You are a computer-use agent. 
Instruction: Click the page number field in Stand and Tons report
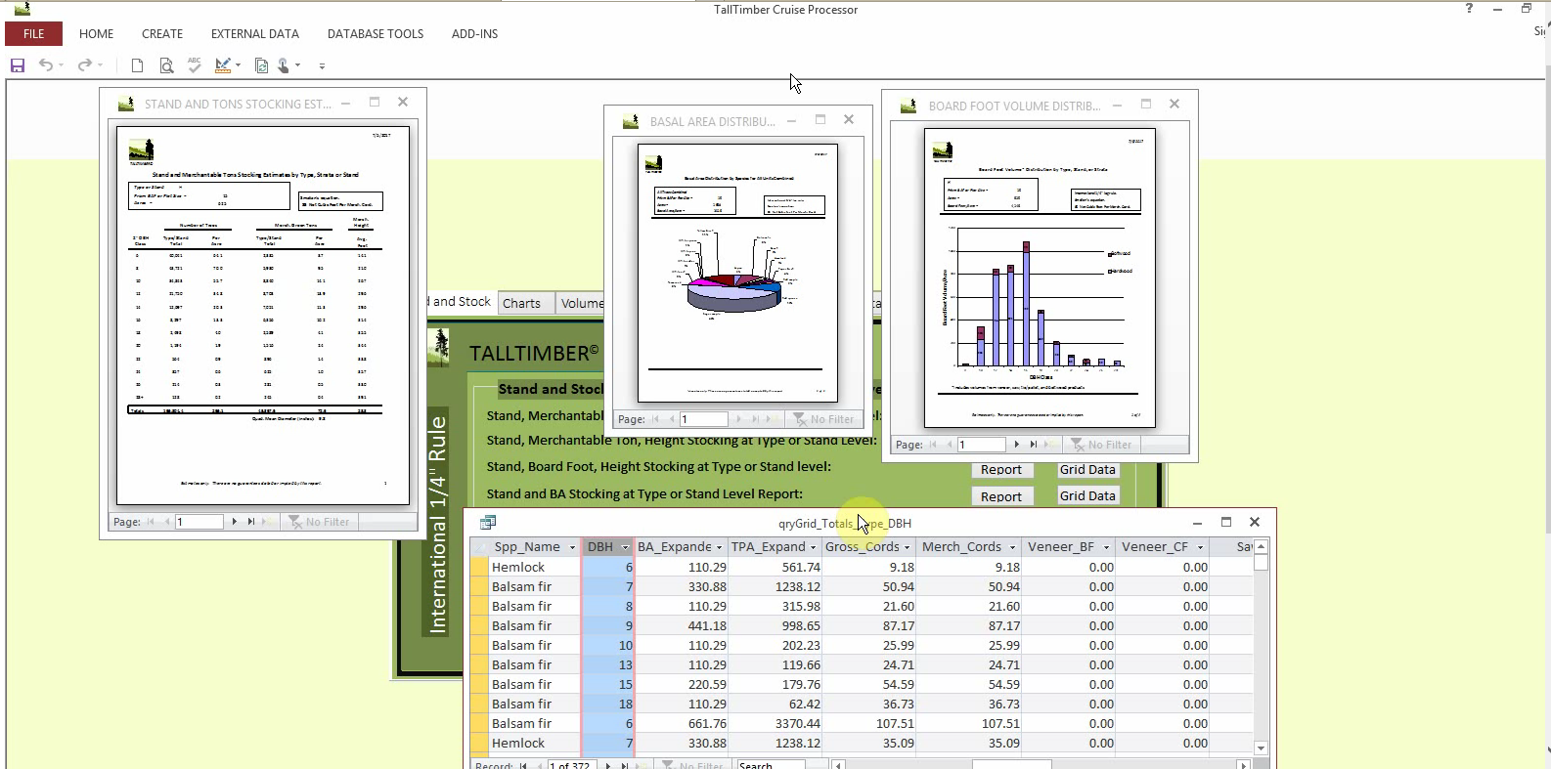[199, 522]
